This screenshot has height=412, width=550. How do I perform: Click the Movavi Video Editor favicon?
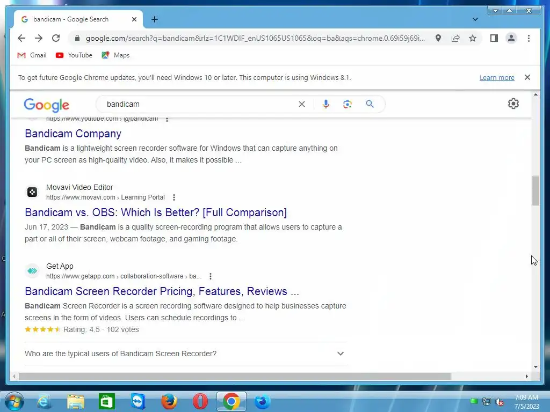pos(32,192)
